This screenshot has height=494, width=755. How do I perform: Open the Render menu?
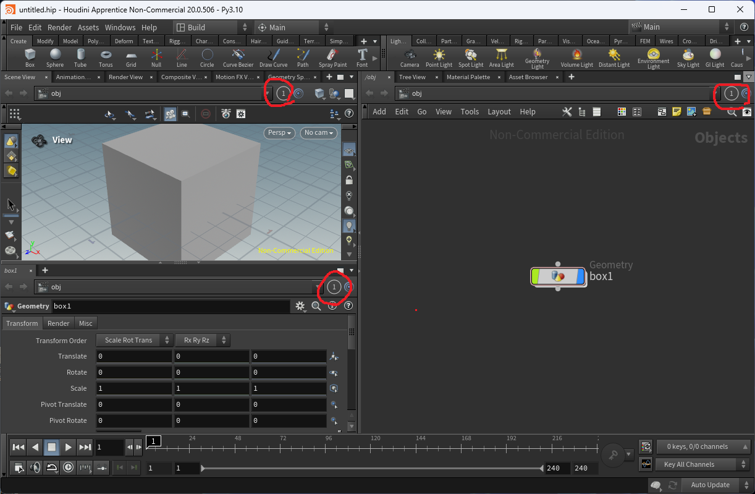[x=60, y=27]
